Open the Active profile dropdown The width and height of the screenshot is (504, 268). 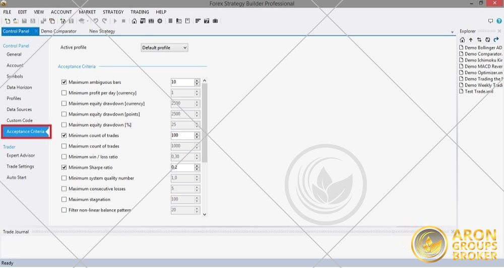pos(164,48)
